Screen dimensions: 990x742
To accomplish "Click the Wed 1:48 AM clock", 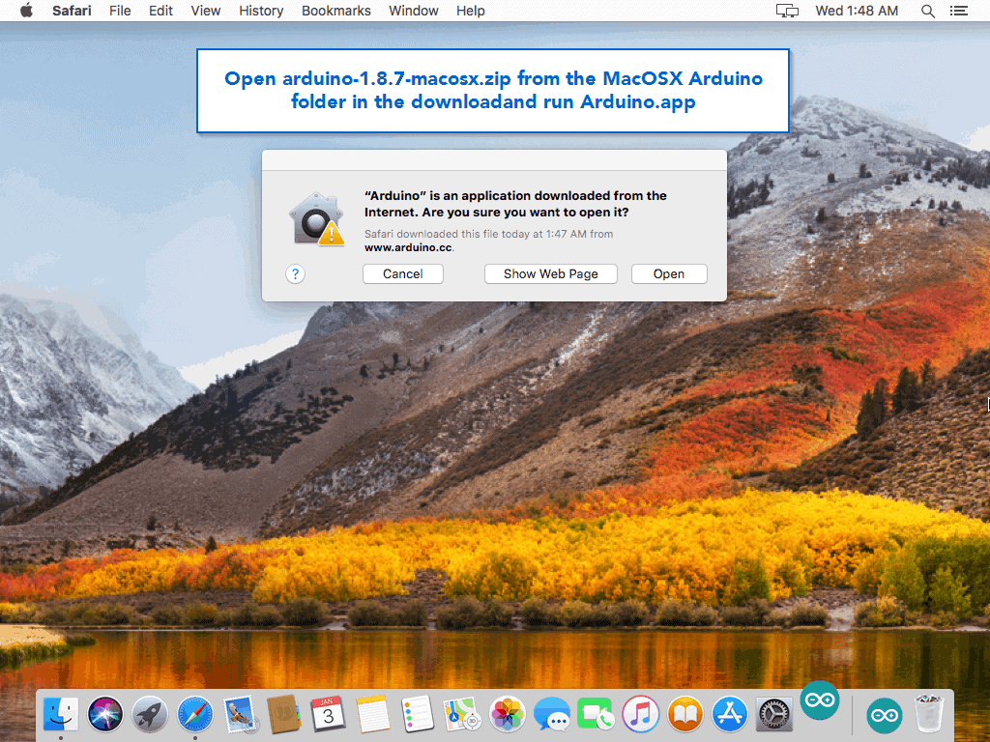I will 857,11.
